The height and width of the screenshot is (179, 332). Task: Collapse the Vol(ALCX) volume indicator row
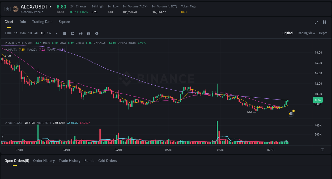click(6, 123)
